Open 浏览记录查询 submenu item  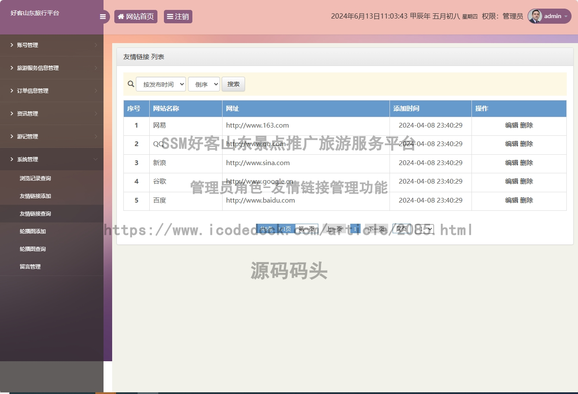pyautogui.click(x=52, y=178)
